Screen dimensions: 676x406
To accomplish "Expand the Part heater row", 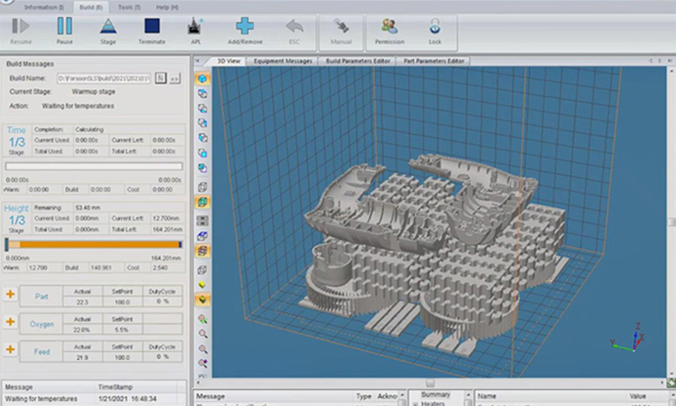I will coord(10,295).
